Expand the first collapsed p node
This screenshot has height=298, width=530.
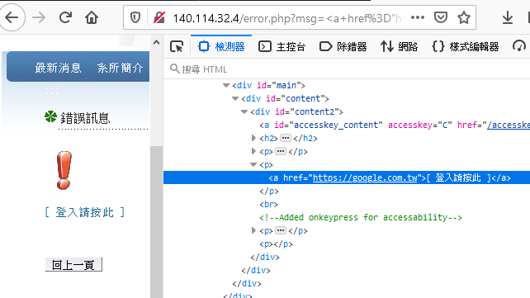[253, 151]
